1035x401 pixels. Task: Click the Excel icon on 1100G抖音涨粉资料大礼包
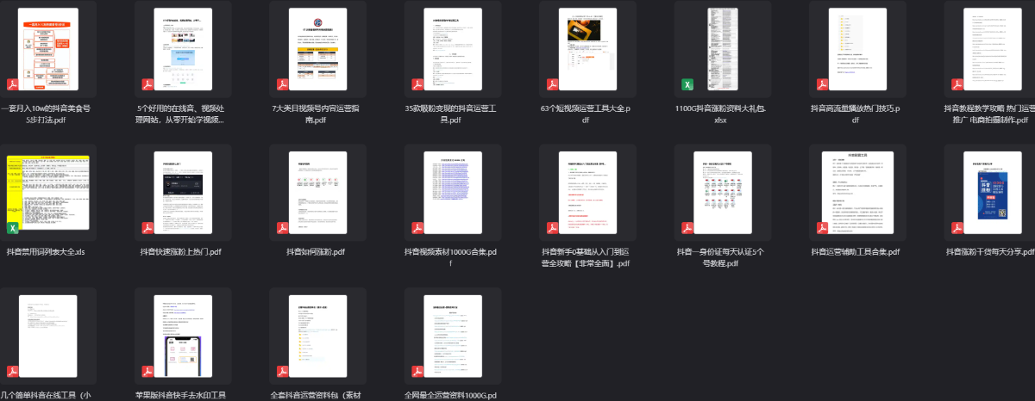click(x=687, y=84)
